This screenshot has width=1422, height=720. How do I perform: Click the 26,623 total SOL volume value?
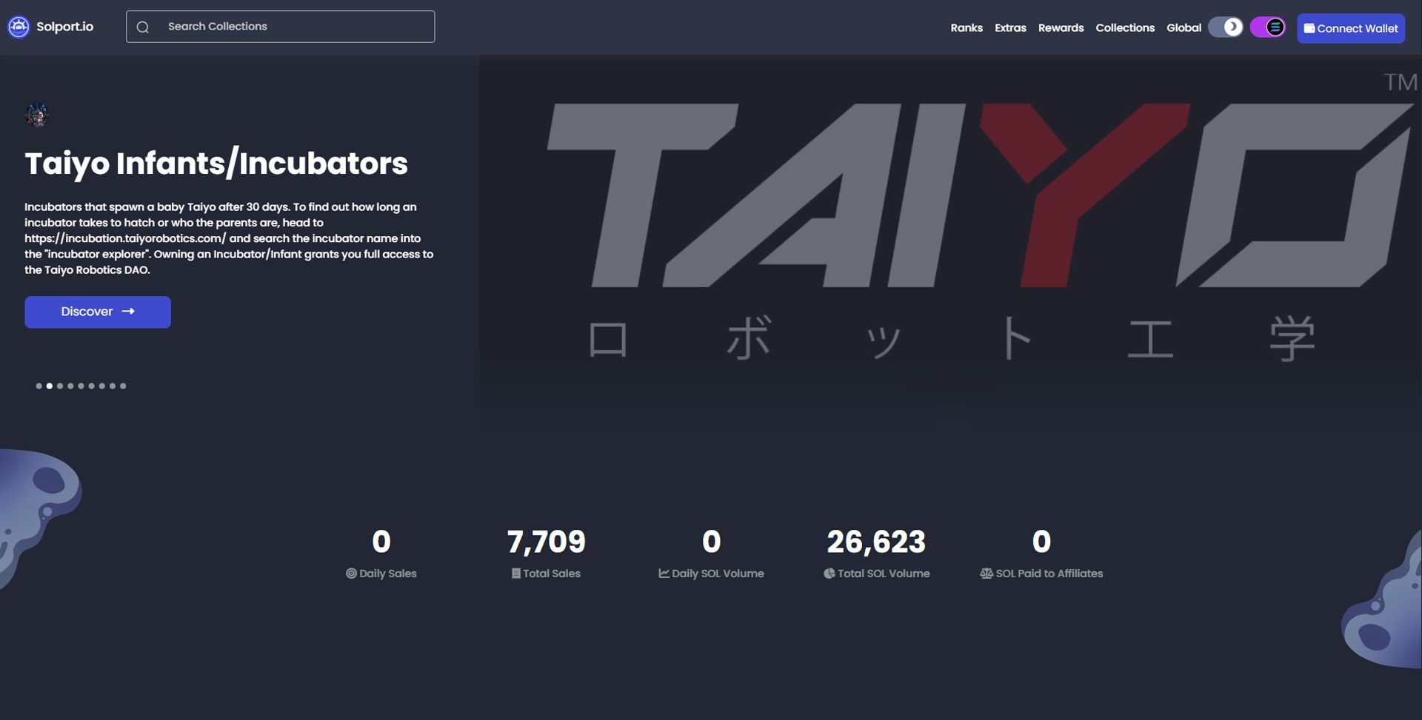point(876,542)
